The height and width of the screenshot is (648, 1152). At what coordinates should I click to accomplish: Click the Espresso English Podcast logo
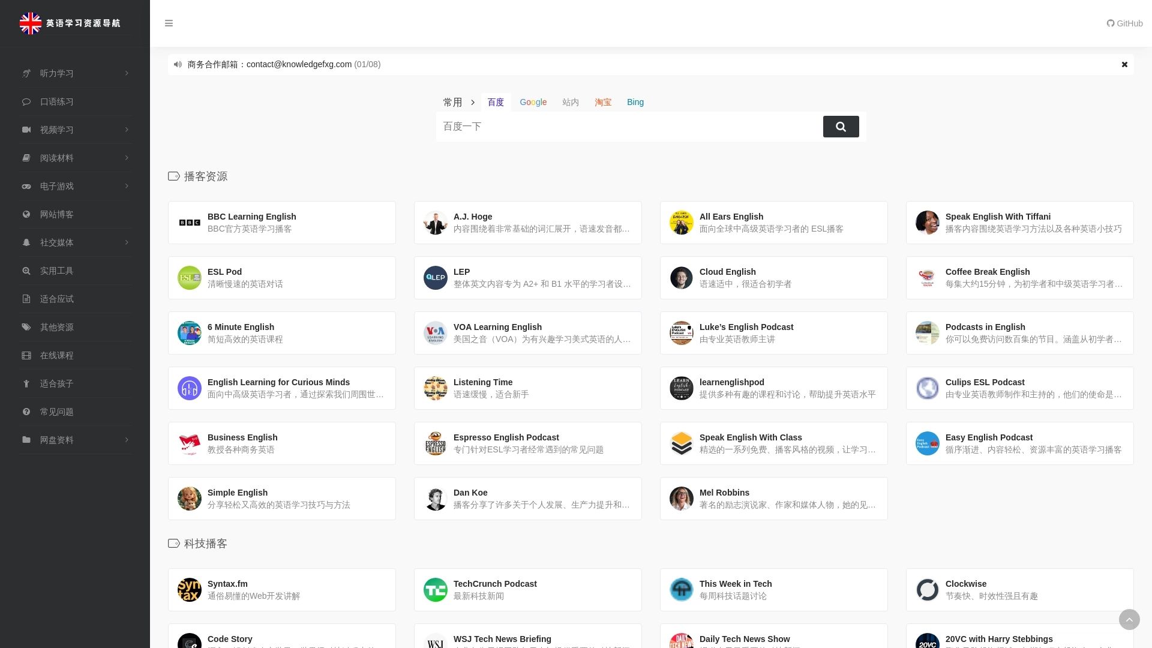(x=436, y=443)
